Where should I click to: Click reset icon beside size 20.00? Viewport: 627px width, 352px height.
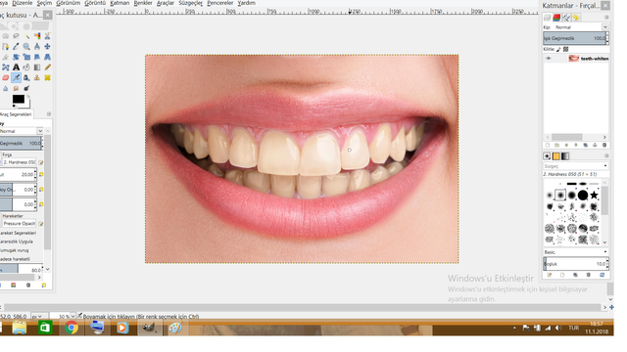point(41,174)
